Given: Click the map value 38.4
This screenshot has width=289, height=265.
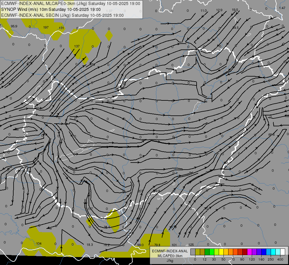Looking at the screenshot, I should (107, 227).
